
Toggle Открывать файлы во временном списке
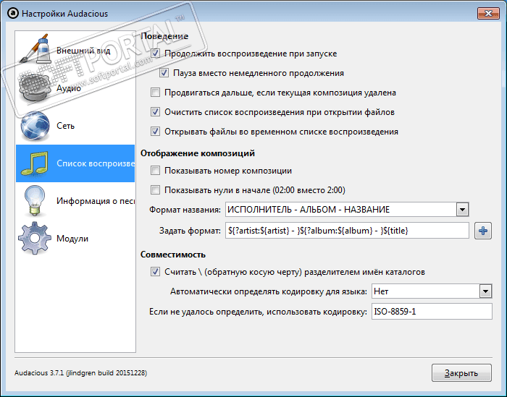(x=156, y=132)
